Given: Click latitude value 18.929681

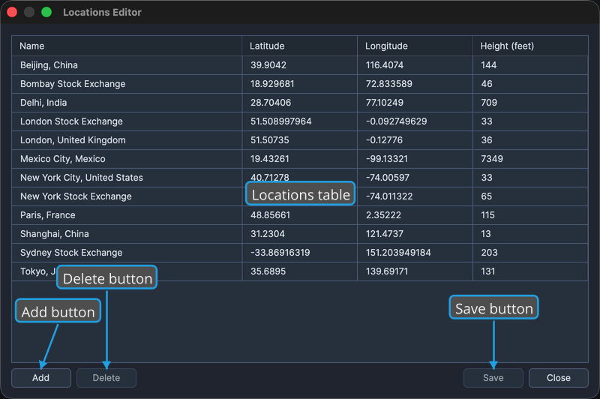Looking at the screenshot, I should pos(272,84).
